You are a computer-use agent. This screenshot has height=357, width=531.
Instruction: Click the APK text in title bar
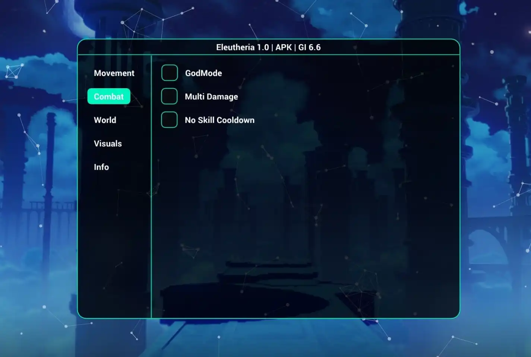click(x=284, y=47)
